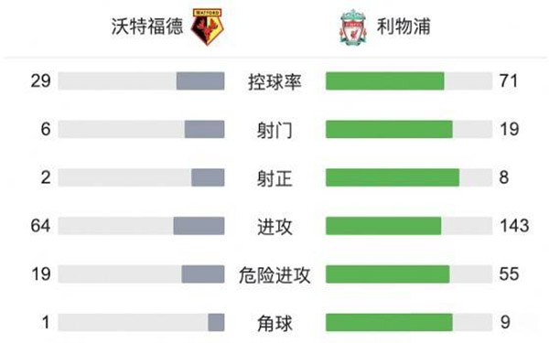Click the 射门 stat label
This screenshot has height=343, width=549.
274,130
